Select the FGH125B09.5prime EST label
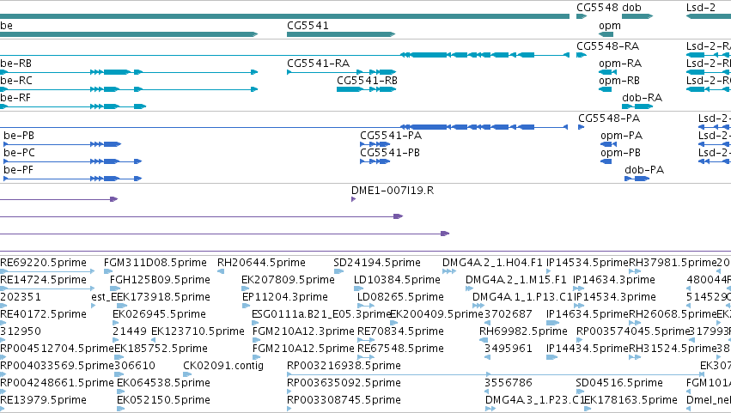Screen dimensions: 731x413 pos(160,280)
